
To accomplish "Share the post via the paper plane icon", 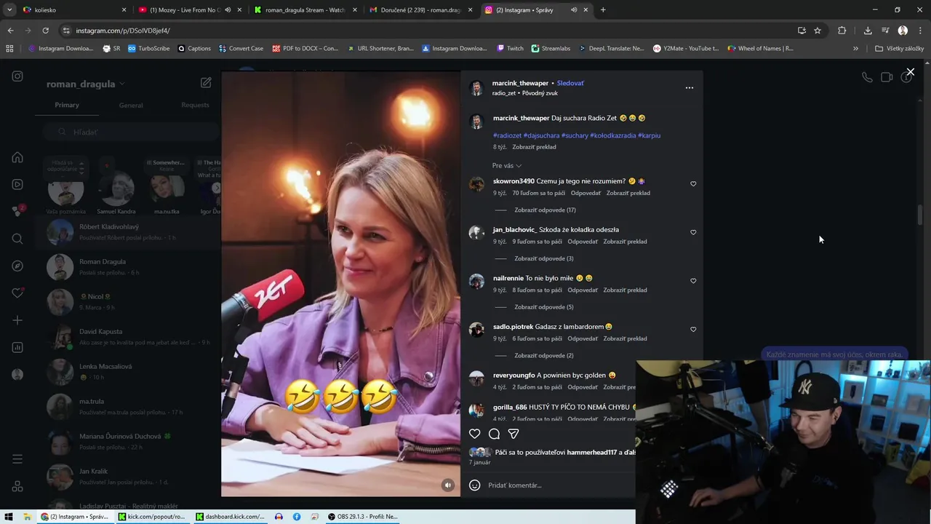I will (514, 434).
